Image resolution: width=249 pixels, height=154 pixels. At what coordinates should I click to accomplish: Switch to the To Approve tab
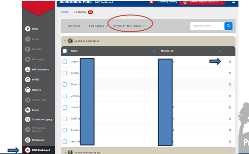84,12
